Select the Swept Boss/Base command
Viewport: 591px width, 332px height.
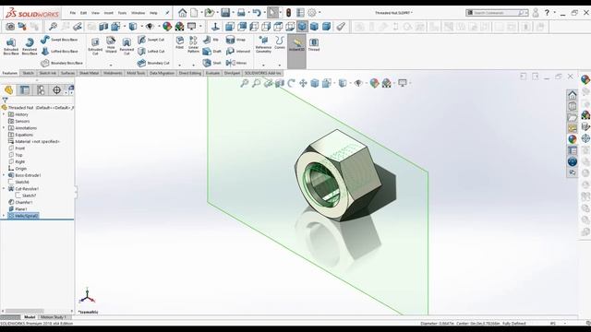pyautogui.click(x=59, y=40)
